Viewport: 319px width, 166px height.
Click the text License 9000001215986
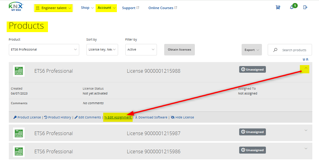[x=154, y=151]
